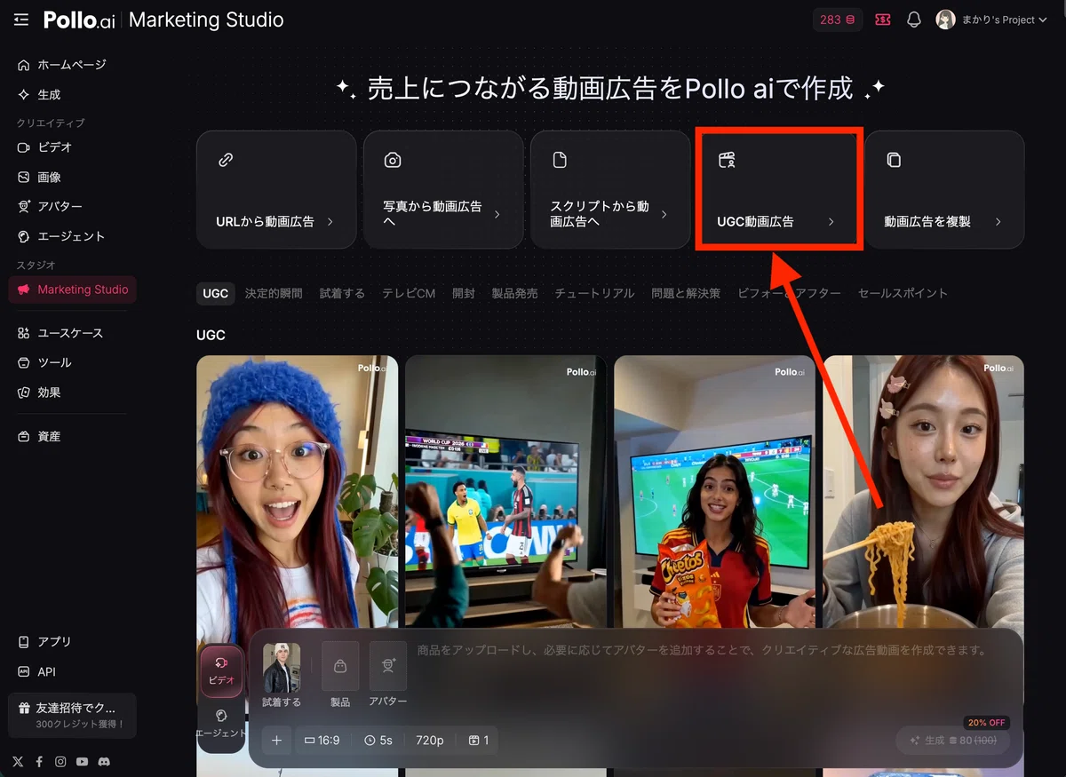Open 効果 in the sidebar
The image size is (1066, 777).
click(72, 392)
